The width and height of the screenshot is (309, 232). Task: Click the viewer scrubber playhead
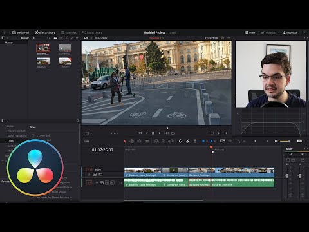tap(167, 128)
